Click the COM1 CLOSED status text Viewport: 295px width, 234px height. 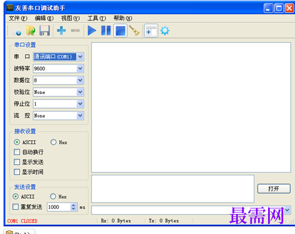(22, 221)
